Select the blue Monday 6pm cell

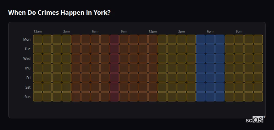click(x=210, y=39)
